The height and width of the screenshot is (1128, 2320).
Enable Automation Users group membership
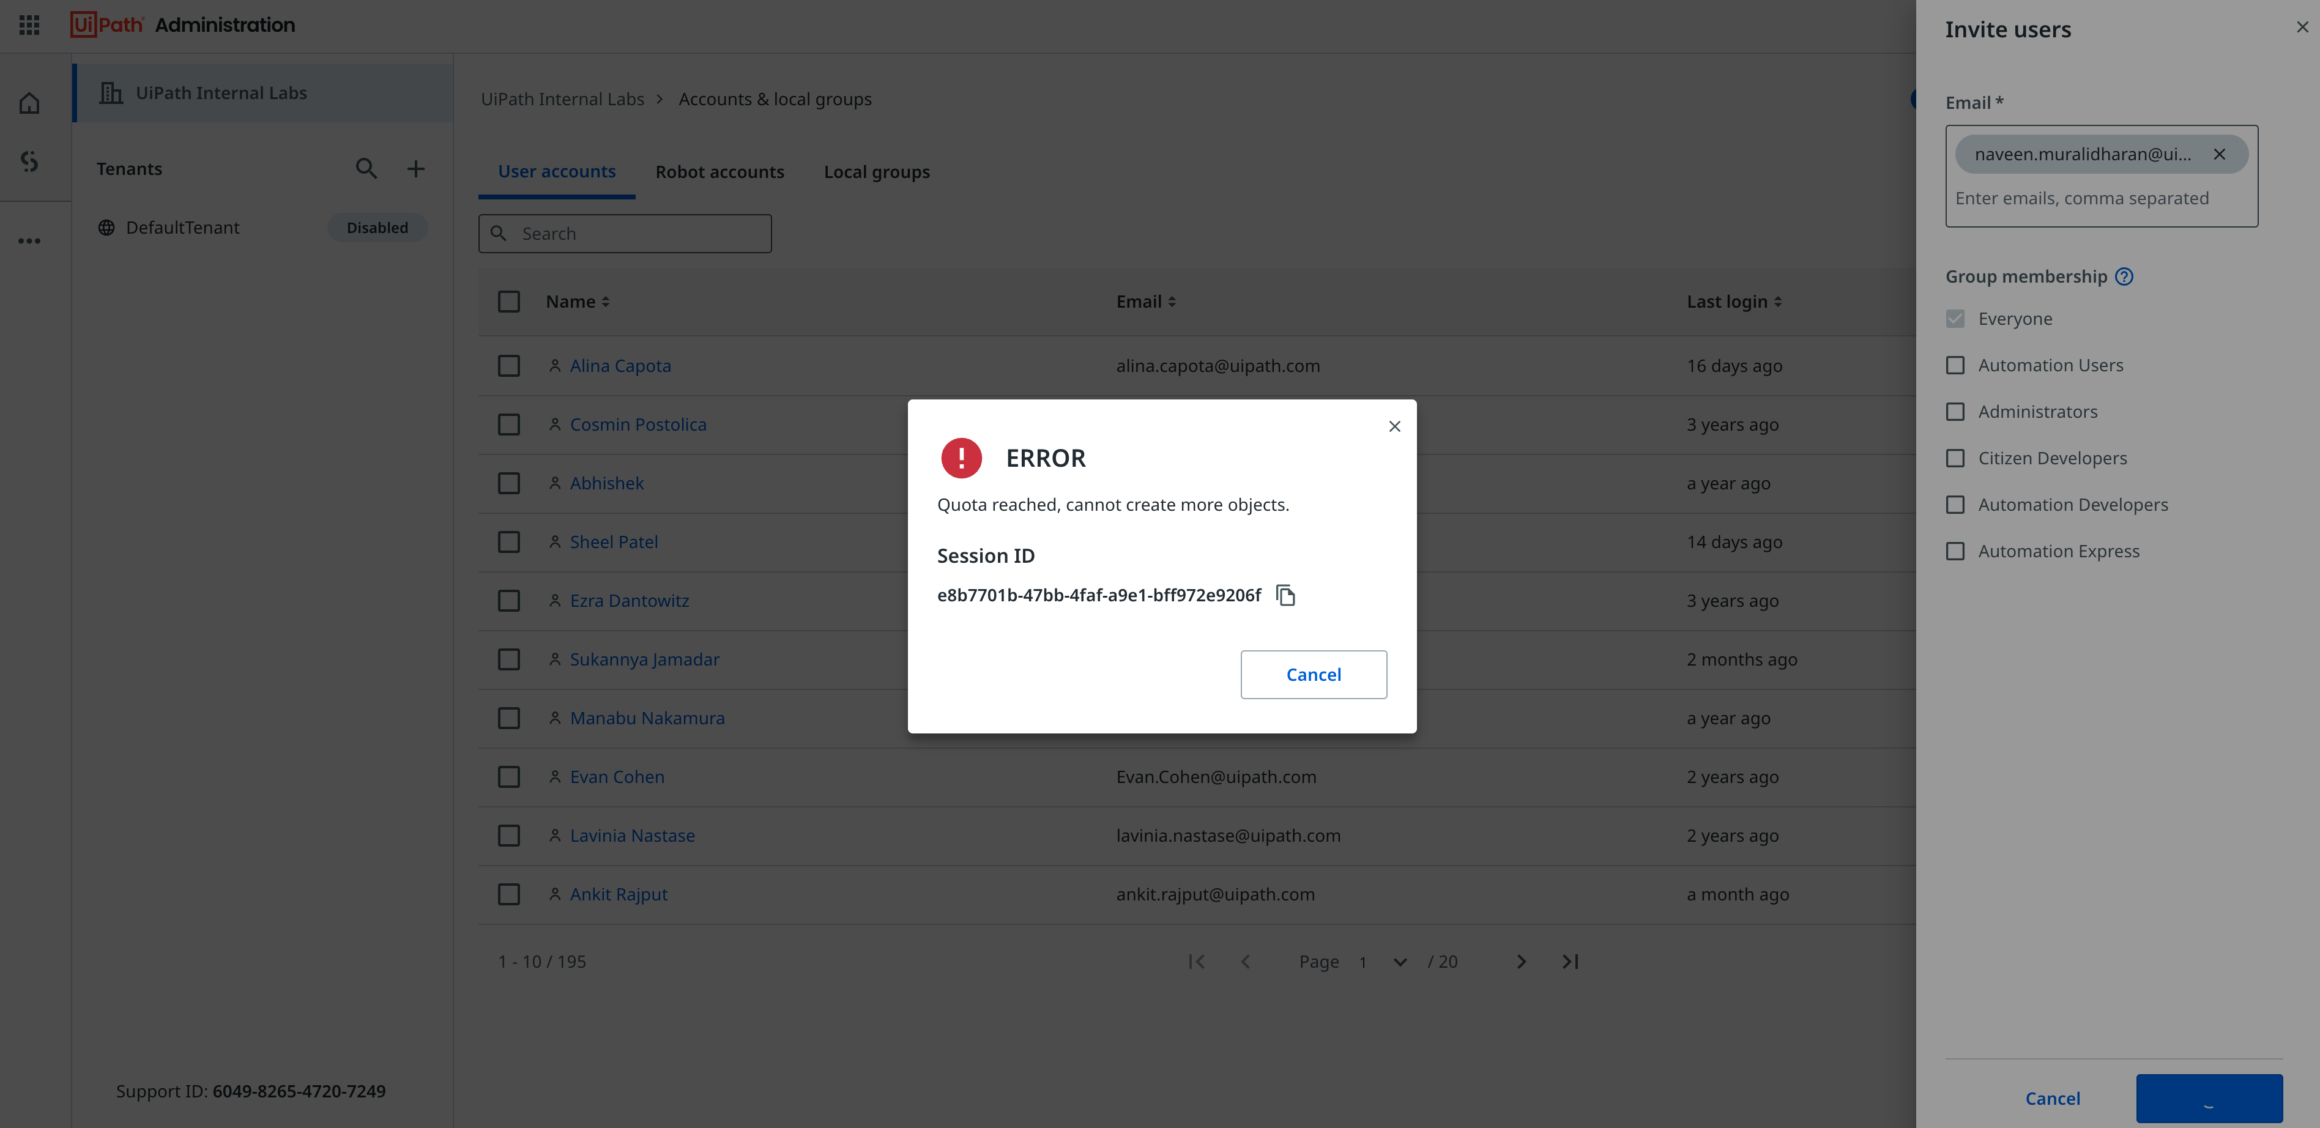point(1955,365)
